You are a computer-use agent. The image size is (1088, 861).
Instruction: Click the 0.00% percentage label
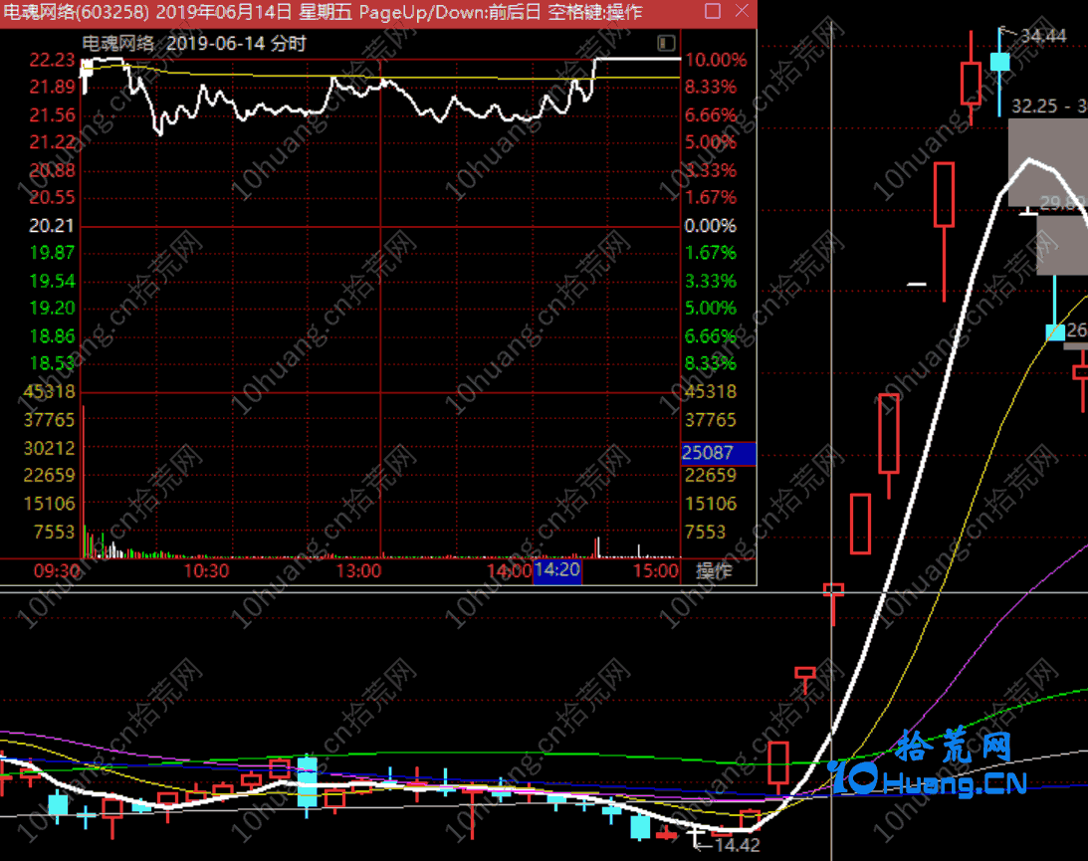tap(710, 226)
